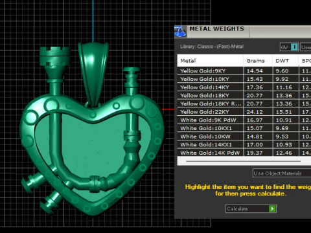Click the 19.37 grams value
311x233 pixels.
click(x=255, y=153)
